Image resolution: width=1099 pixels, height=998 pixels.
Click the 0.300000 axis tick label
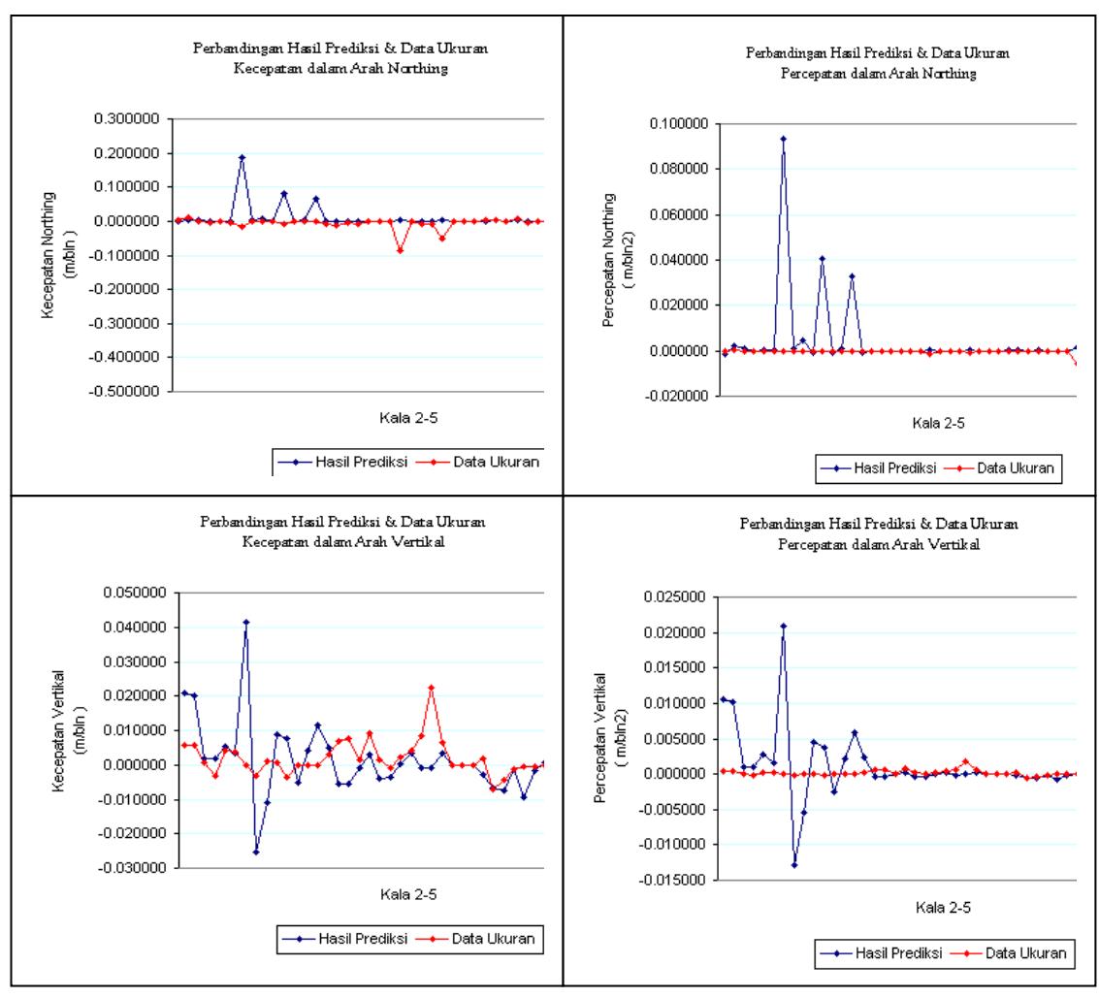tap(127, 118)
